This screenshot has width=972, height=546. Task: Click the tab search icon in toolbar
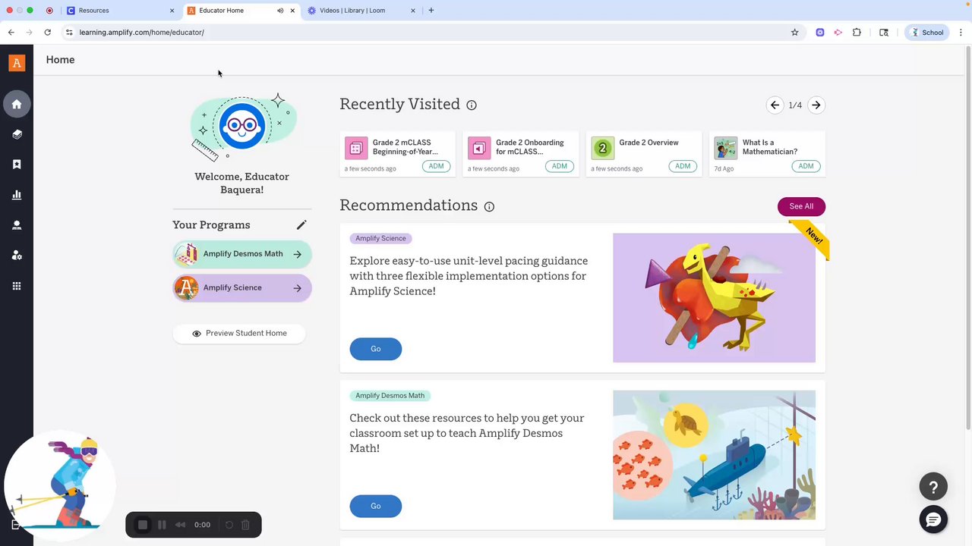pyautogui.click(x=884, y=33)
